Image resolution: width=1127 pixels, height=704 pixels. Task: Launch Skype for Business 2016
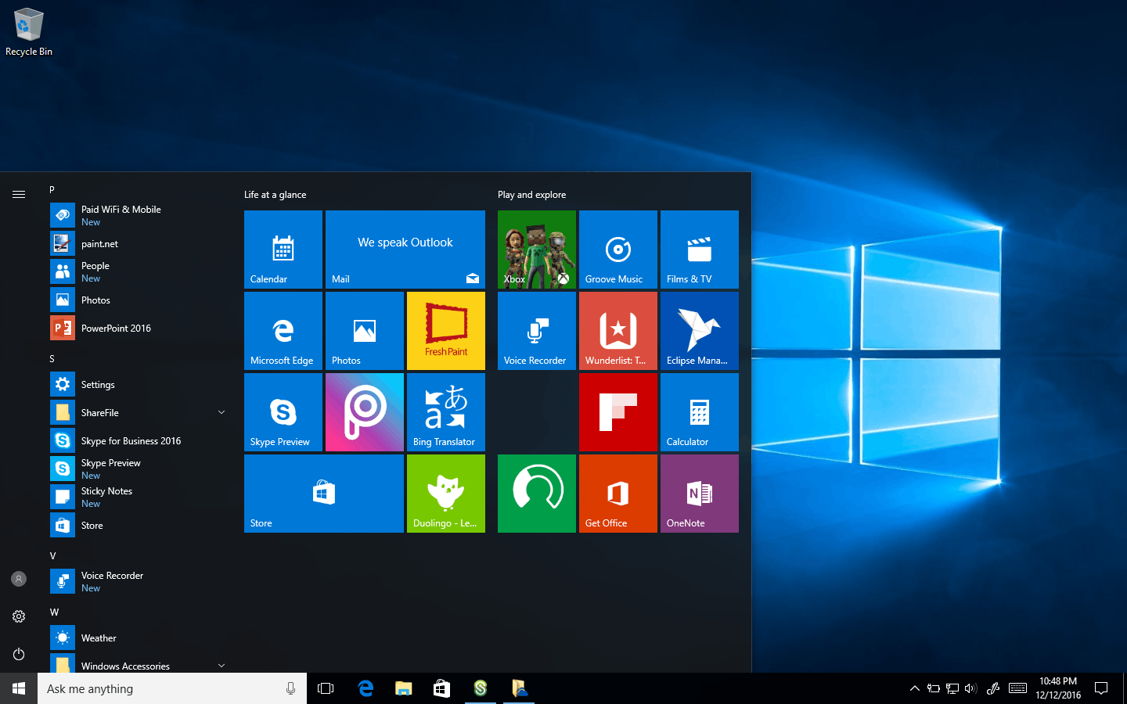(141, 440)
